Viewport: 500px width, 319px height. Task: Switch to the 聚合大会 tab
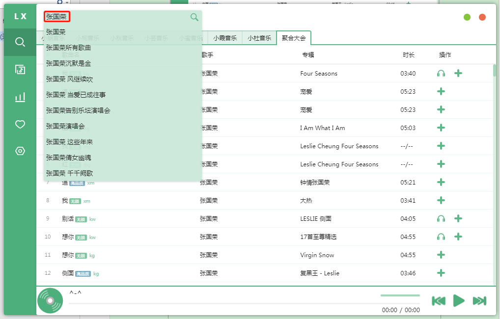tap(294, 37)
